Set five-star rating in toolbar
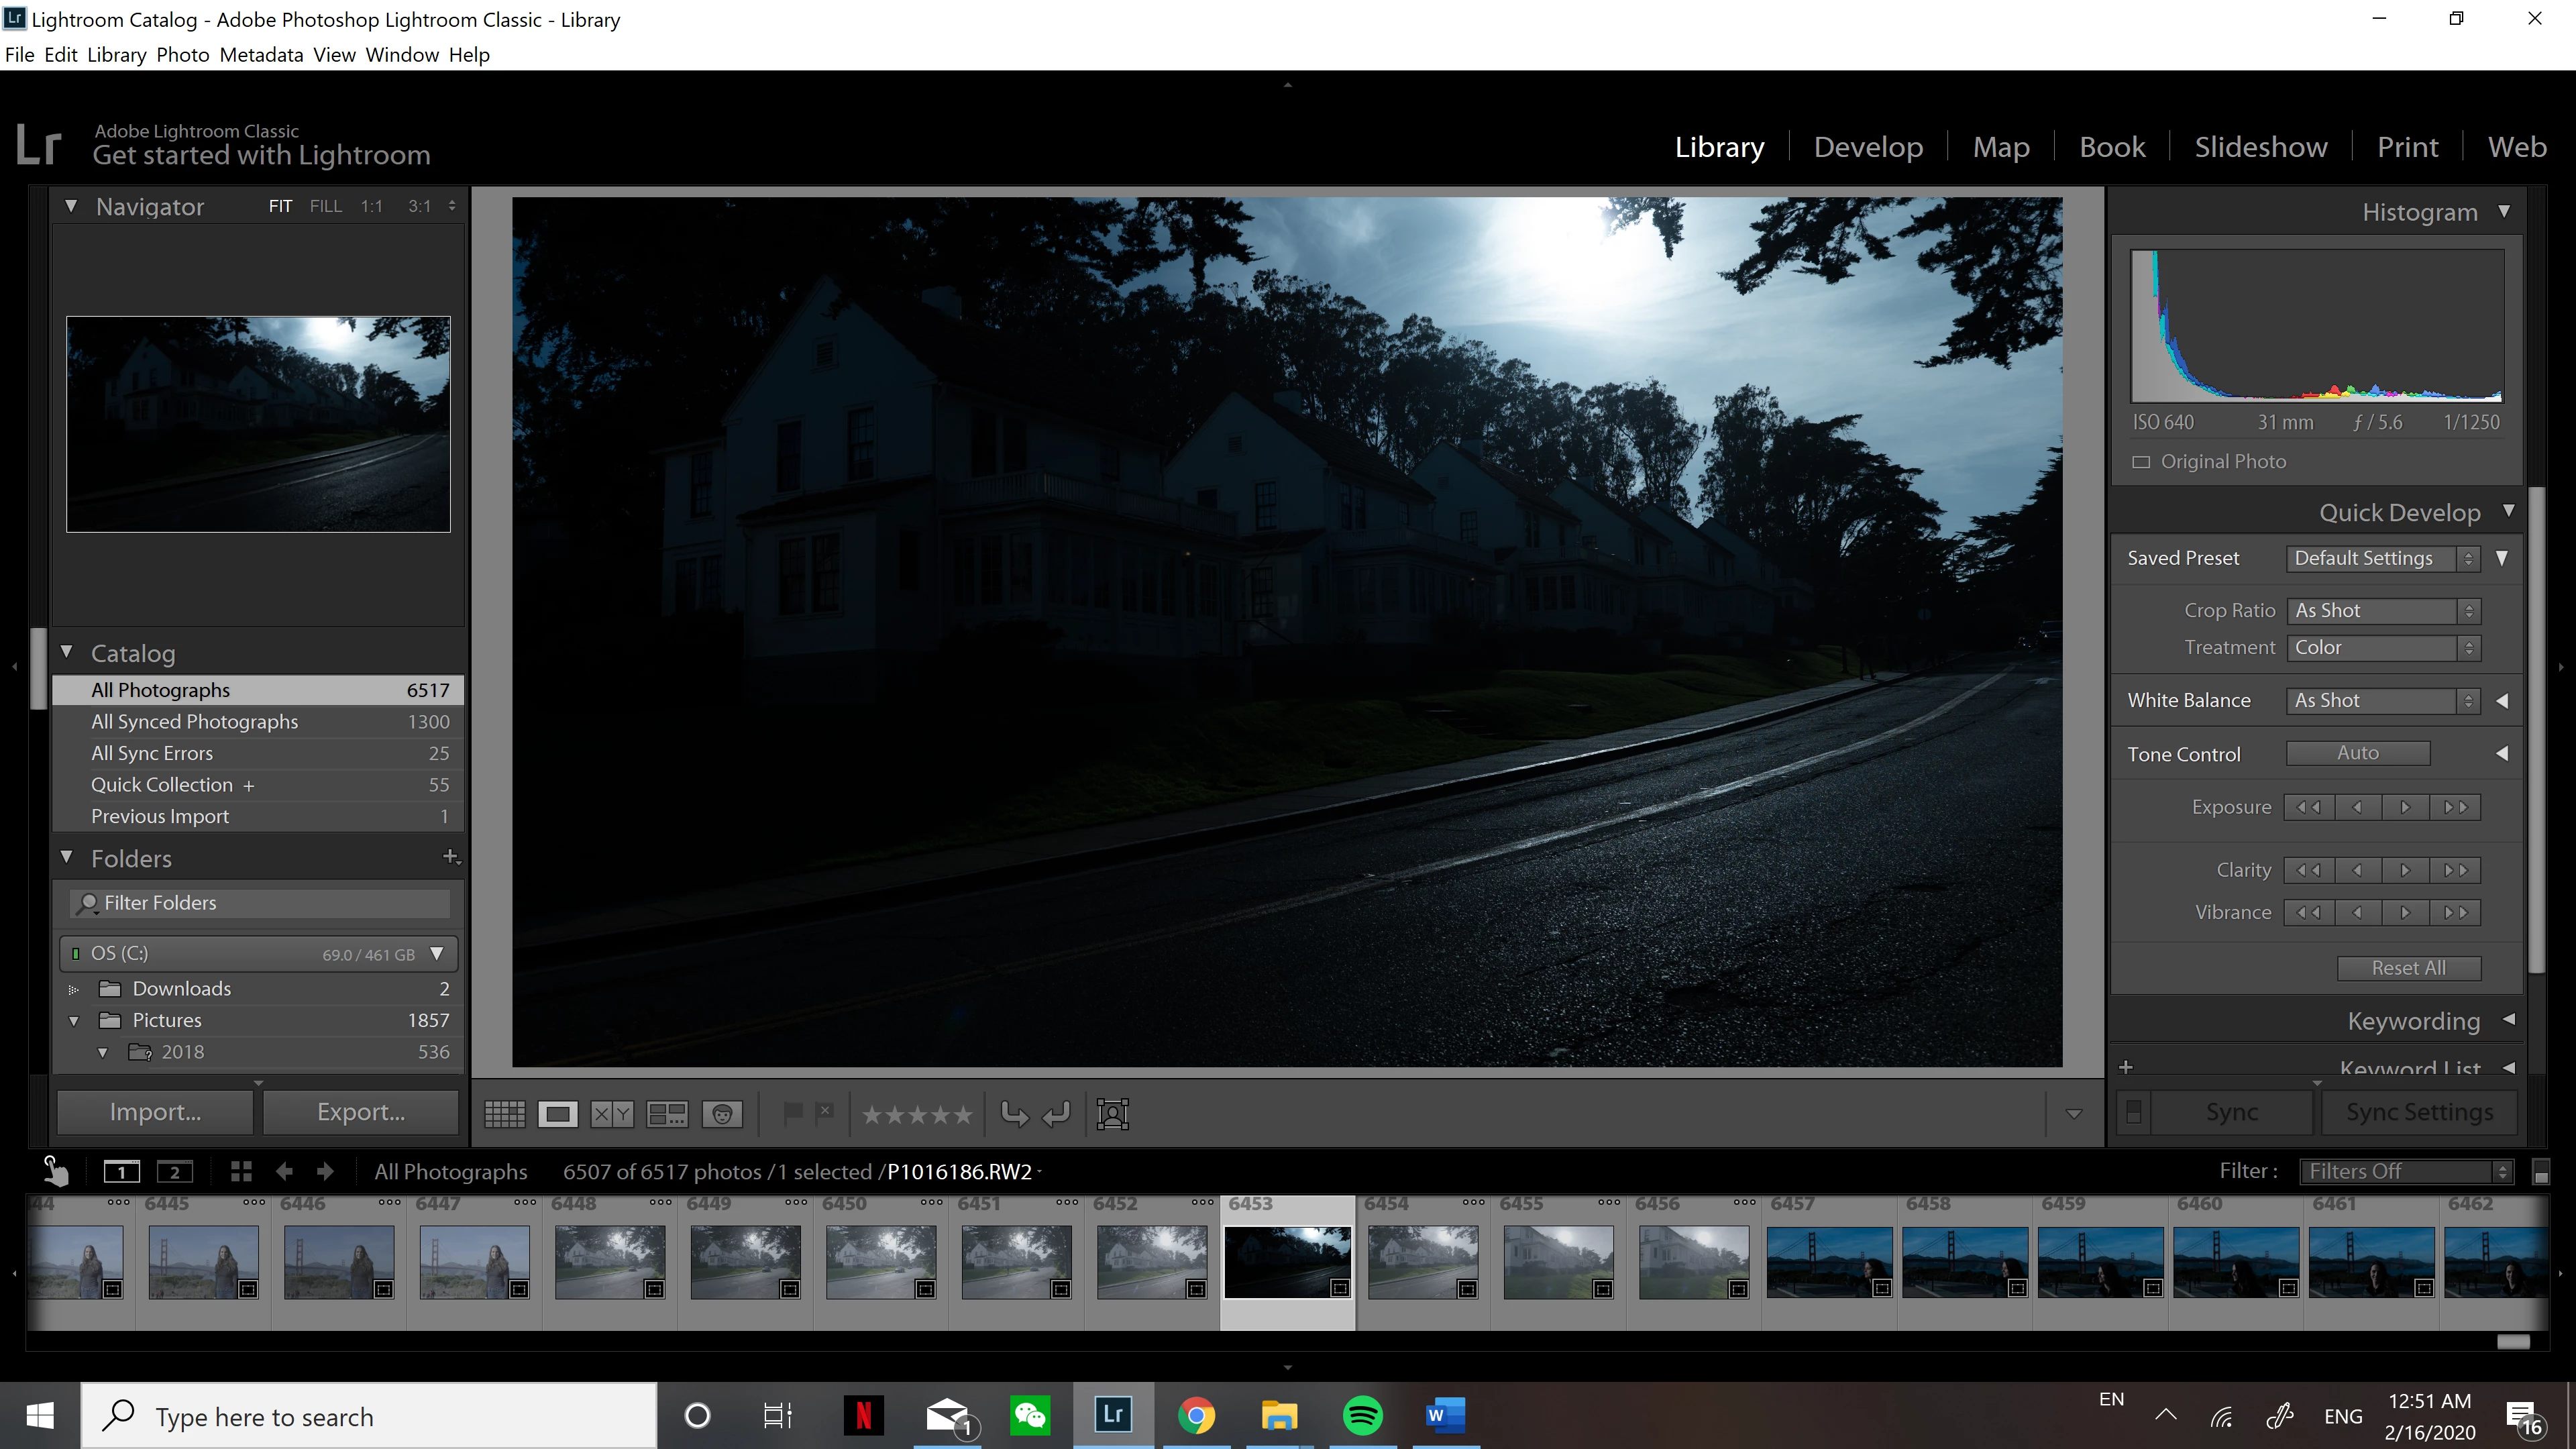Viewport: 2576px width, 1449px height. (963, 1114)
